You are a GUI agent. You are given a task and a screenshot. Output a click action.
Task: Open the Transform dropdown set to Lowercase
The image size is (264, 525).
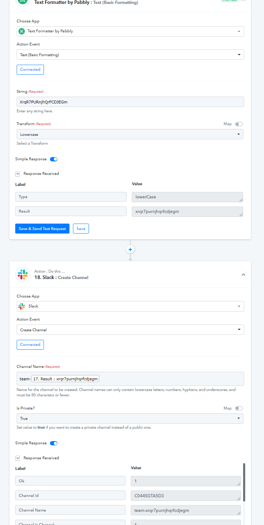[x=130, y=134]
